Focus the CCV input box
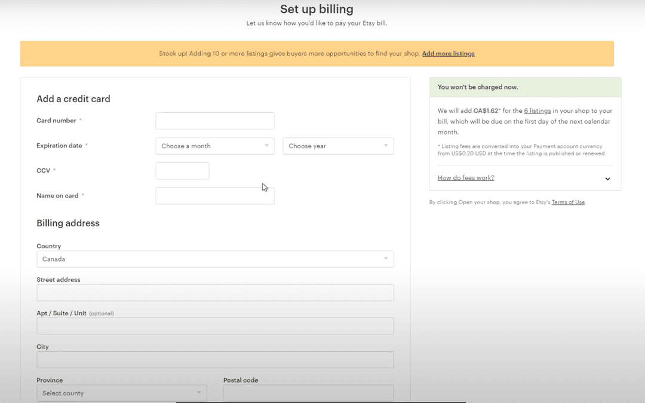 (182, 171)
